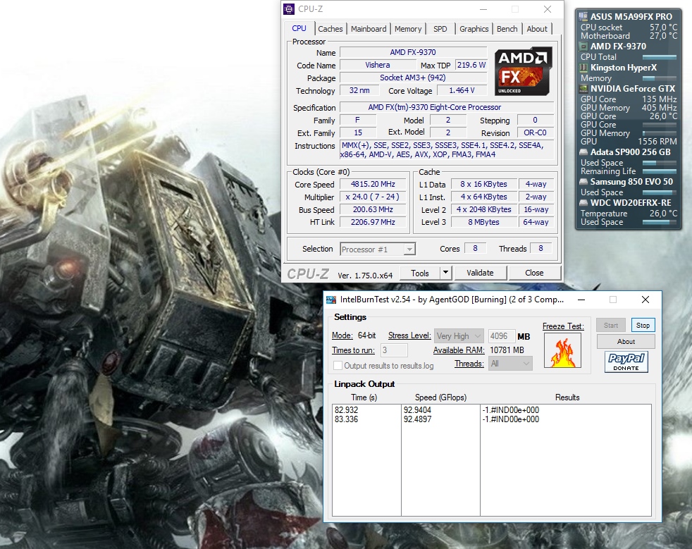Click the HT Link 2206.97 MHz value

pyautogui.click(x=373, y=222)
